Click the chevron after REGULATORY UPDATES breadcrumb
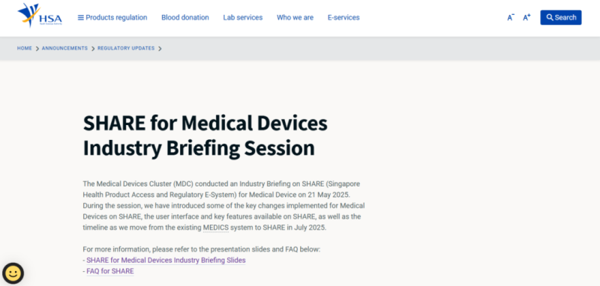This screenshot has width=600, height=286. click(x=160, y=49)
